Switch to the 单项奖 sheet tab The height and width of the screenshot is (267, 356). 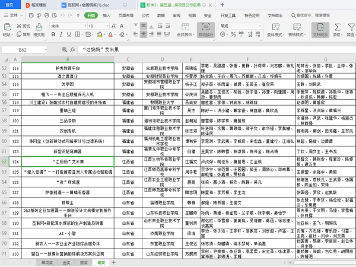click(x=47, y=263)
